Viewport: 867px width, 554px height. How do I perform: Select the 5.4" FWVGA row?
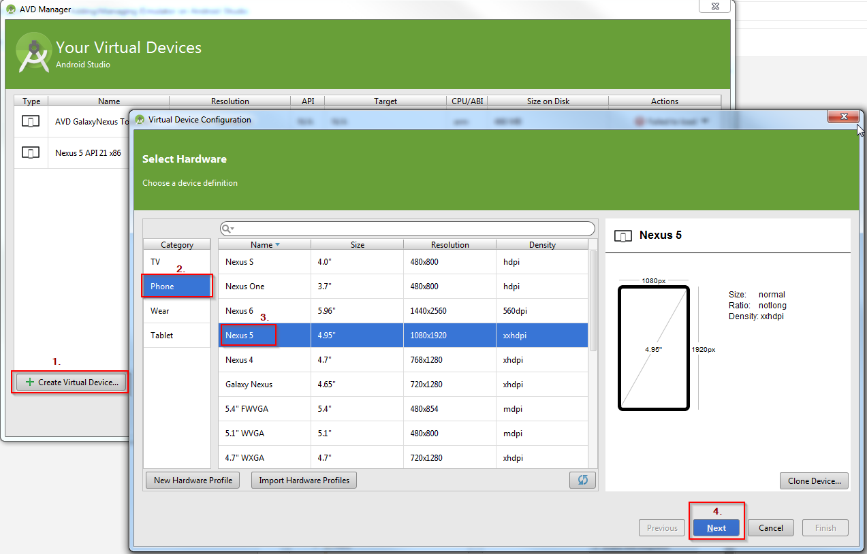pos(403,409)
